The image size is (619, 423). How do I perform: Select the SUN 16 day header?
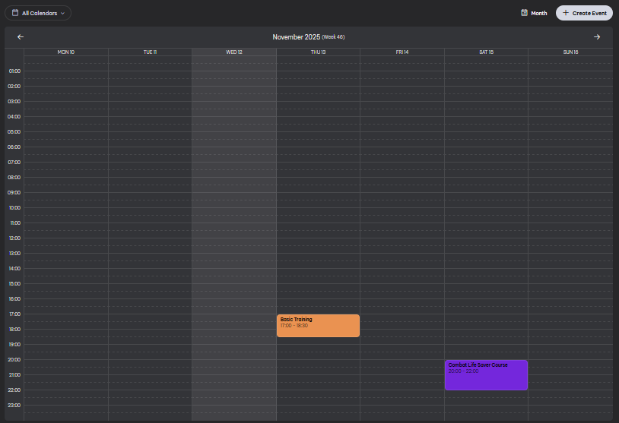click(x=570, y=52)
